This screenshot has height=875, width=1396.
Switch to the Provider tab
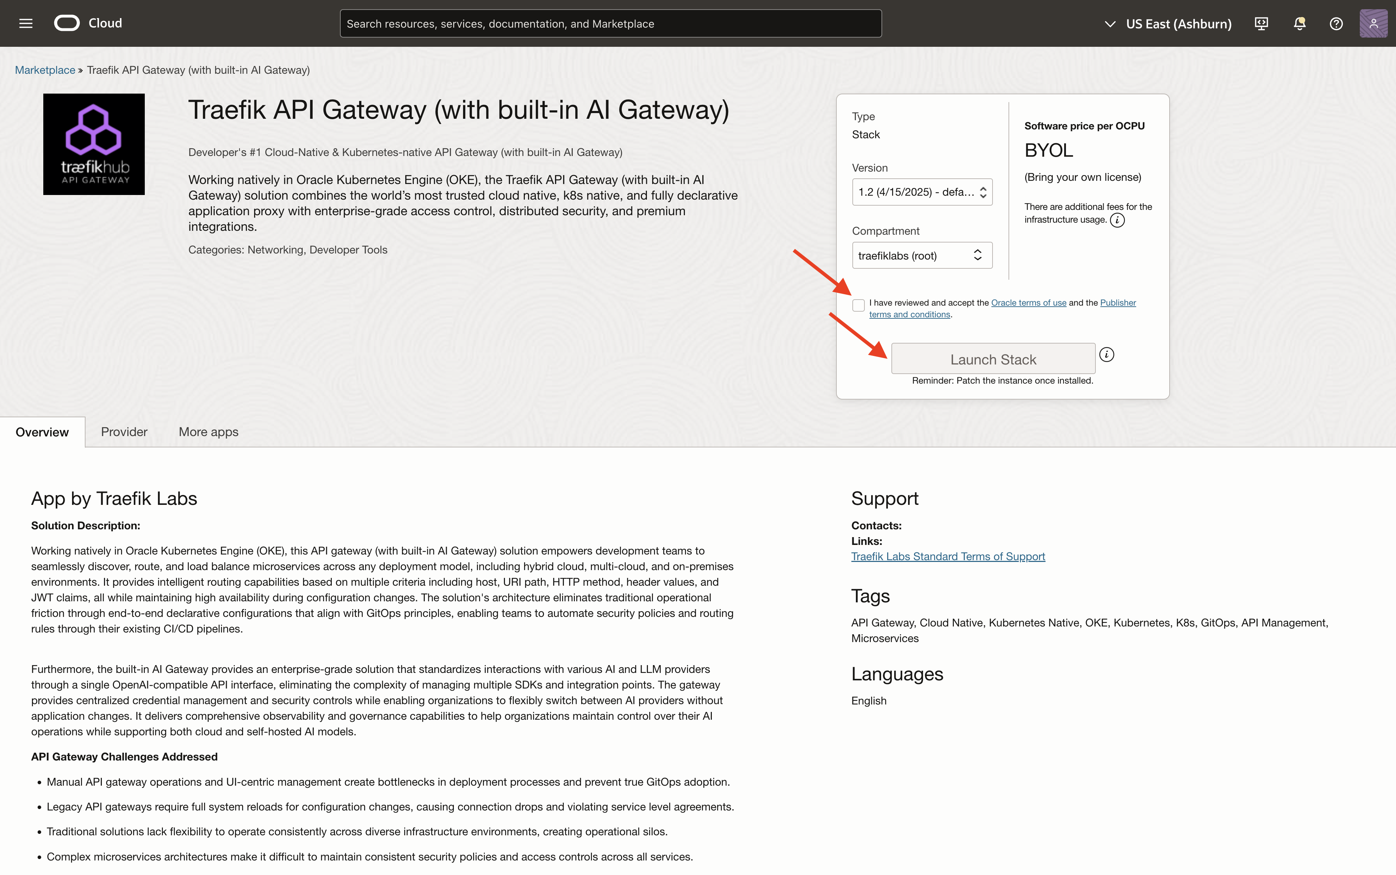[124, 432]
